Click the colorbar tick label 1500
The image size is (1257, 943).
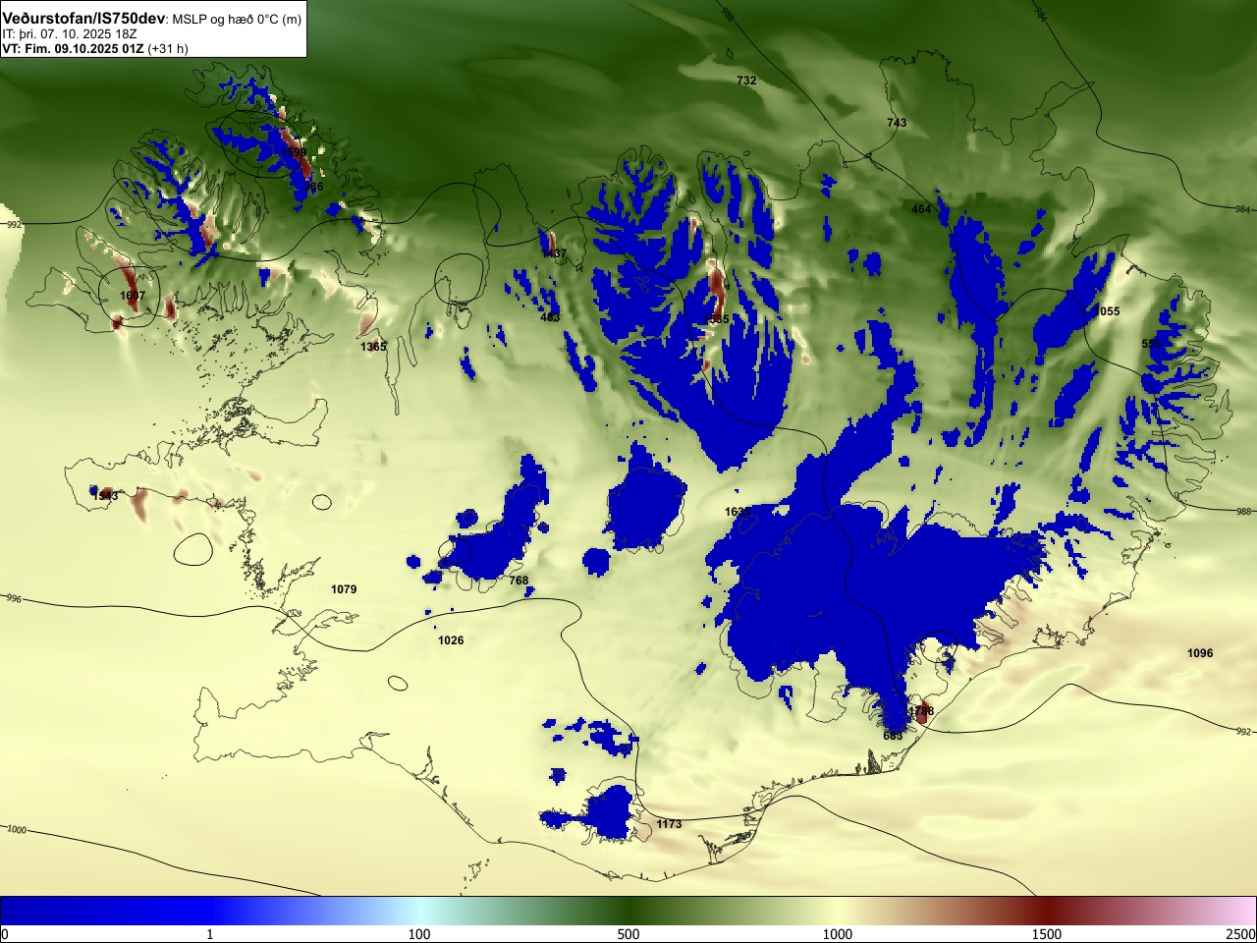(1047, 934)
